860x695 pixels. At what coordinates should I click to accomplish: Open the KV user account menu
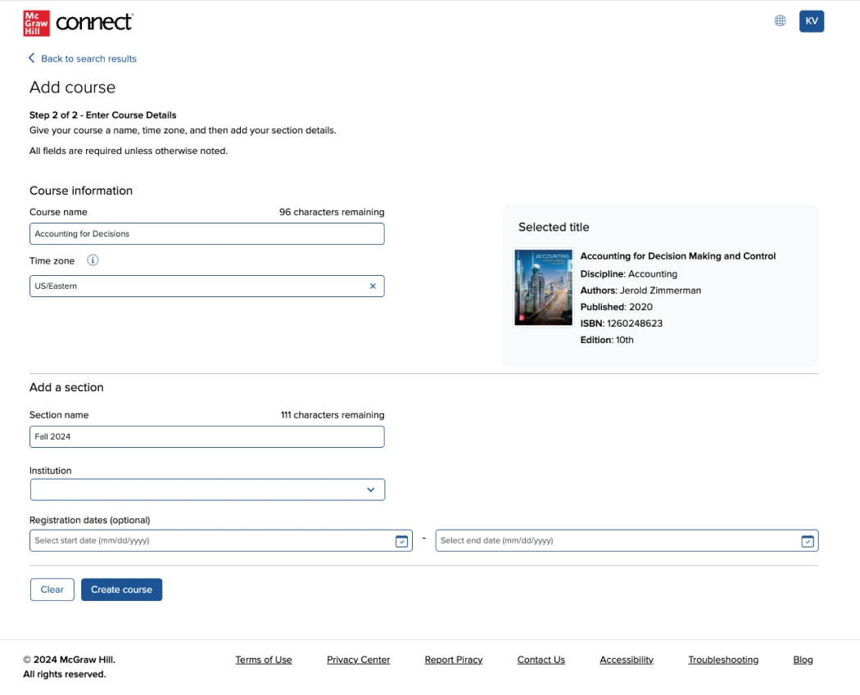tap(811, 21)
